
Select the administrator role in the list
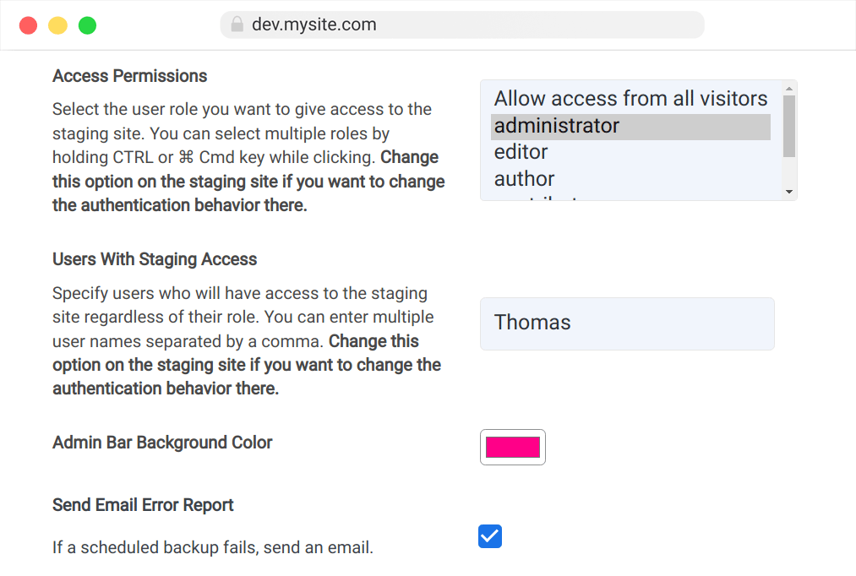click(630, 126)
